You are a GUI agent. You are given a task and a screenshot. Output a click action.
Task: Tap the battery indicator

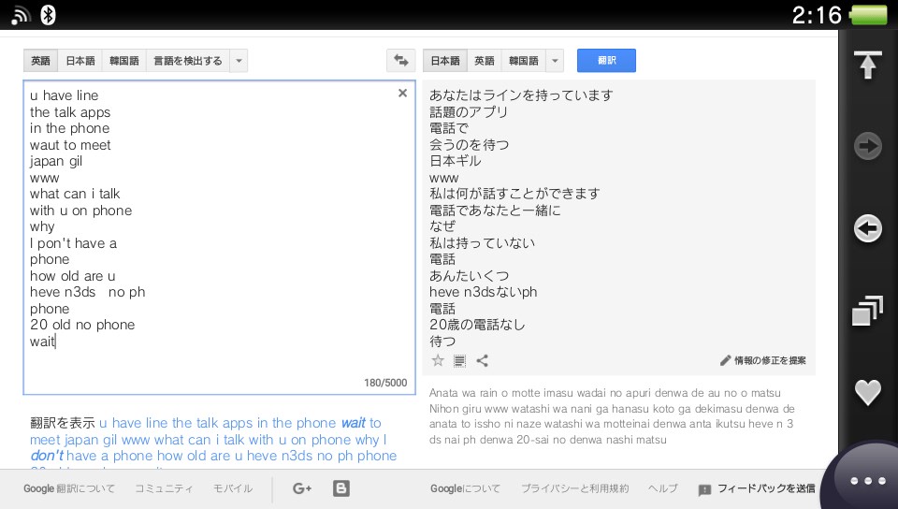(869, 15)
